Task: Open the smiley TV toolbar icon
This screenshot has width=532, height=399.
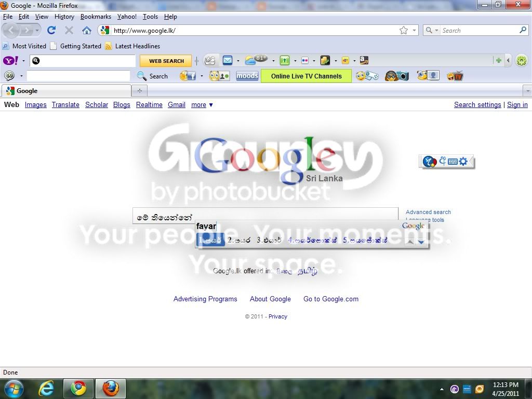Action: [x=455, y=76]
